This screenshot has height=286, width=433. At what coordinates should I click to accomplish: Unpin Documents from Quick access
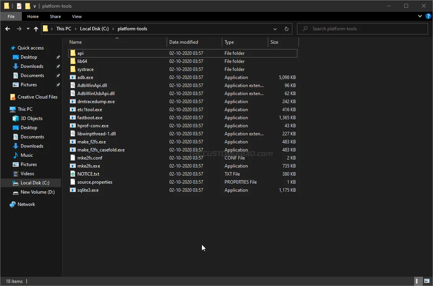[58, 75]
